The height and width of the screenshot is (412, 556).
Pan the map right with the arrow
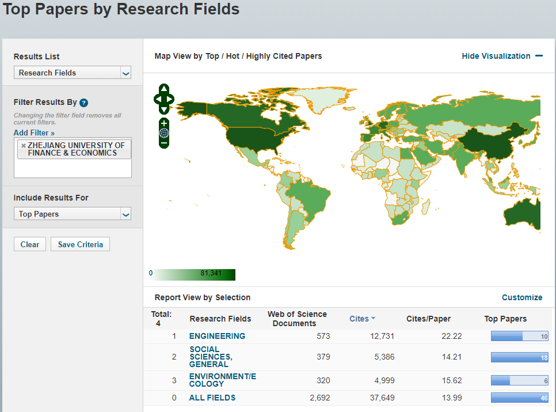171,99
